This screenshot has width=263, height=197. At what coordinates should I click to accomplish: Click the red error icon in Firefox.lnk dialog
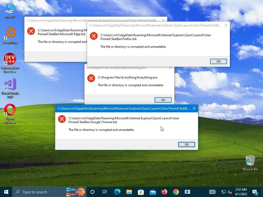pyautogui.click(x=94, y=36)
